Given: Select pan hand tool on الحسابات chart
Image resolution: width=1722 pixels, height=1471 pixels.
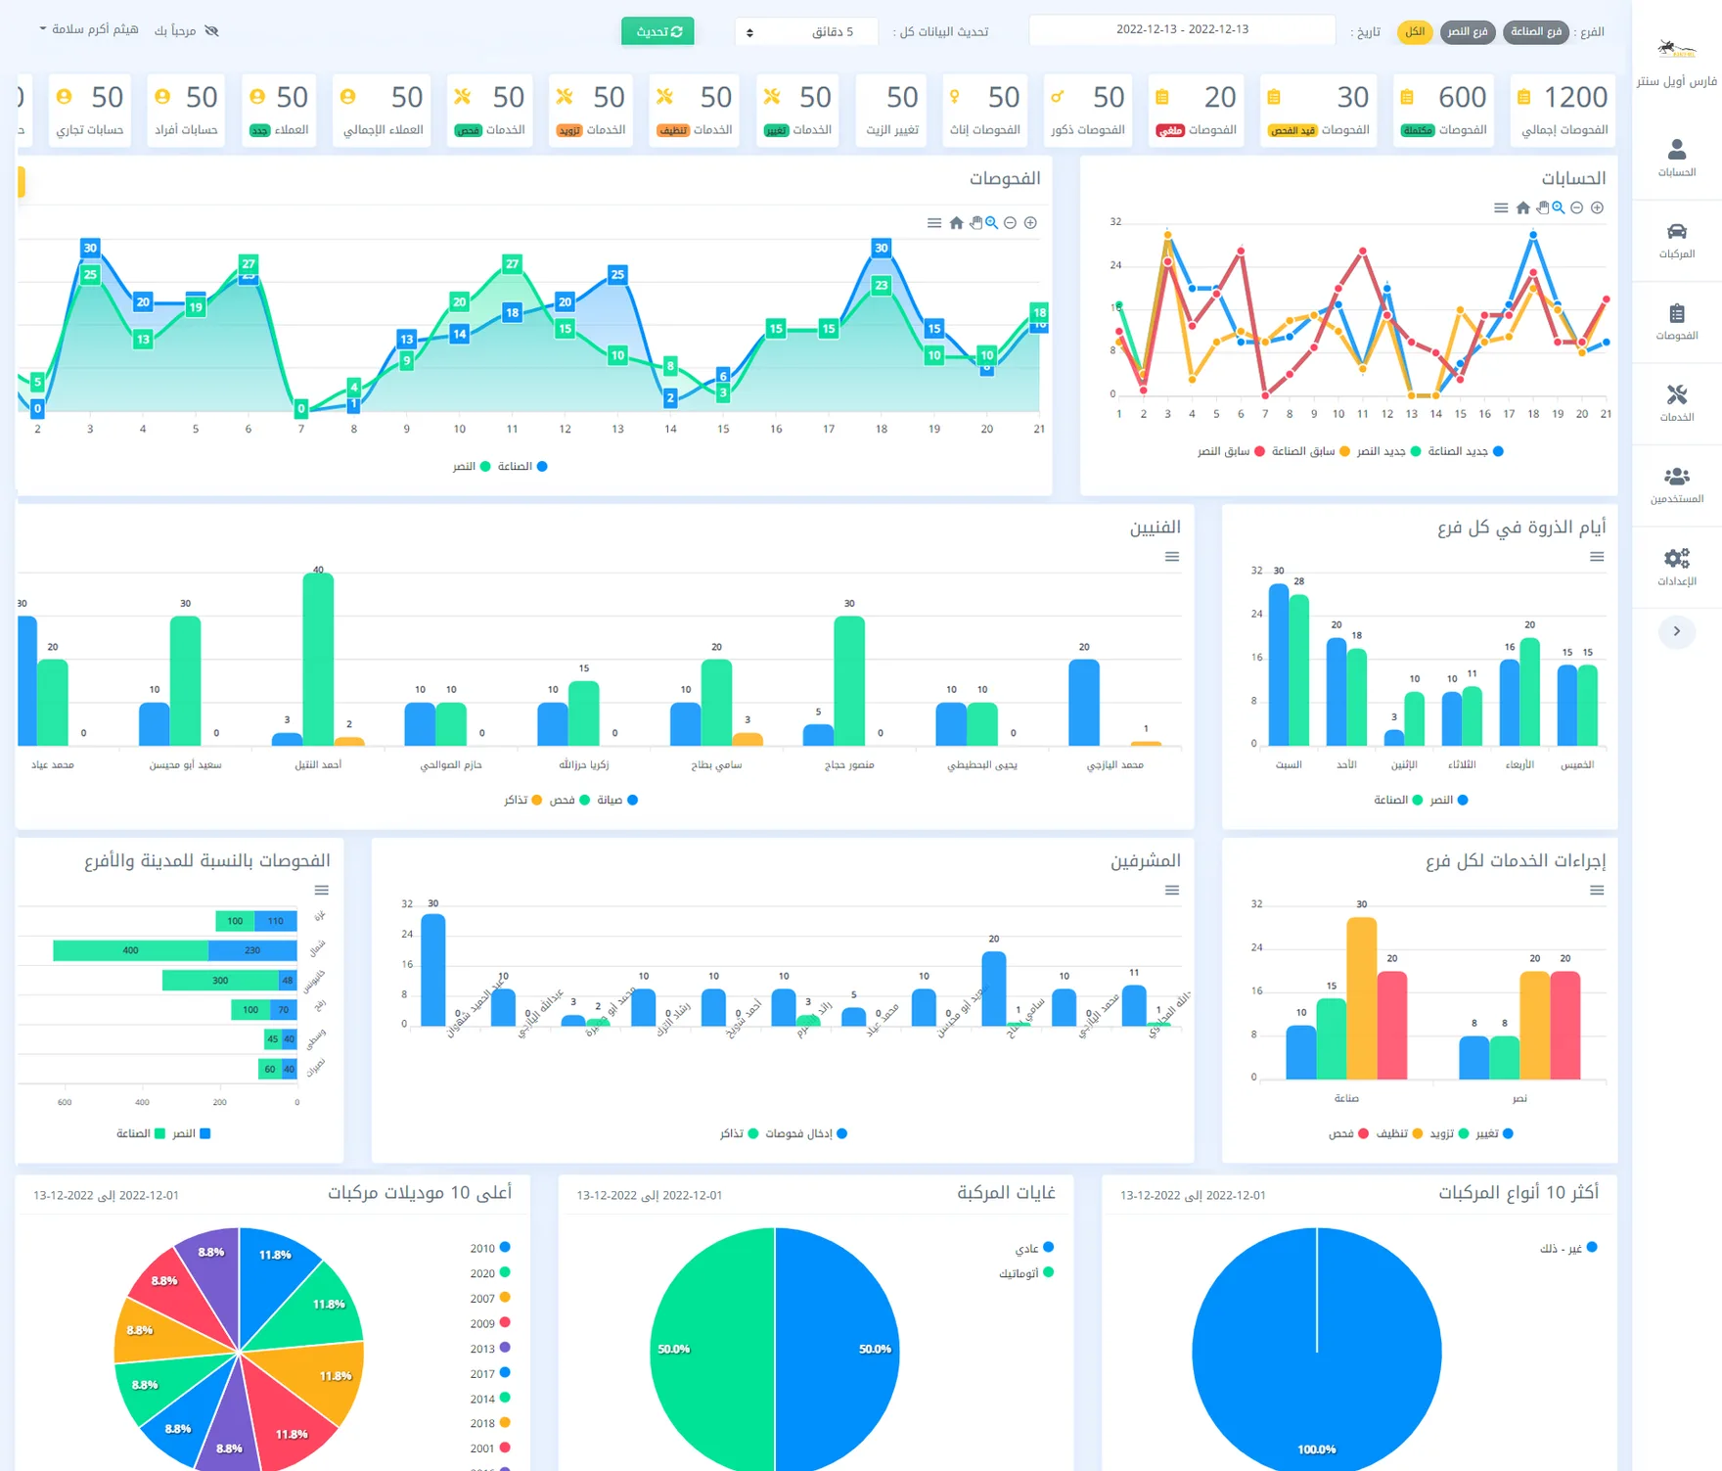Looking at the screenshot, I should coord(1542,207).
